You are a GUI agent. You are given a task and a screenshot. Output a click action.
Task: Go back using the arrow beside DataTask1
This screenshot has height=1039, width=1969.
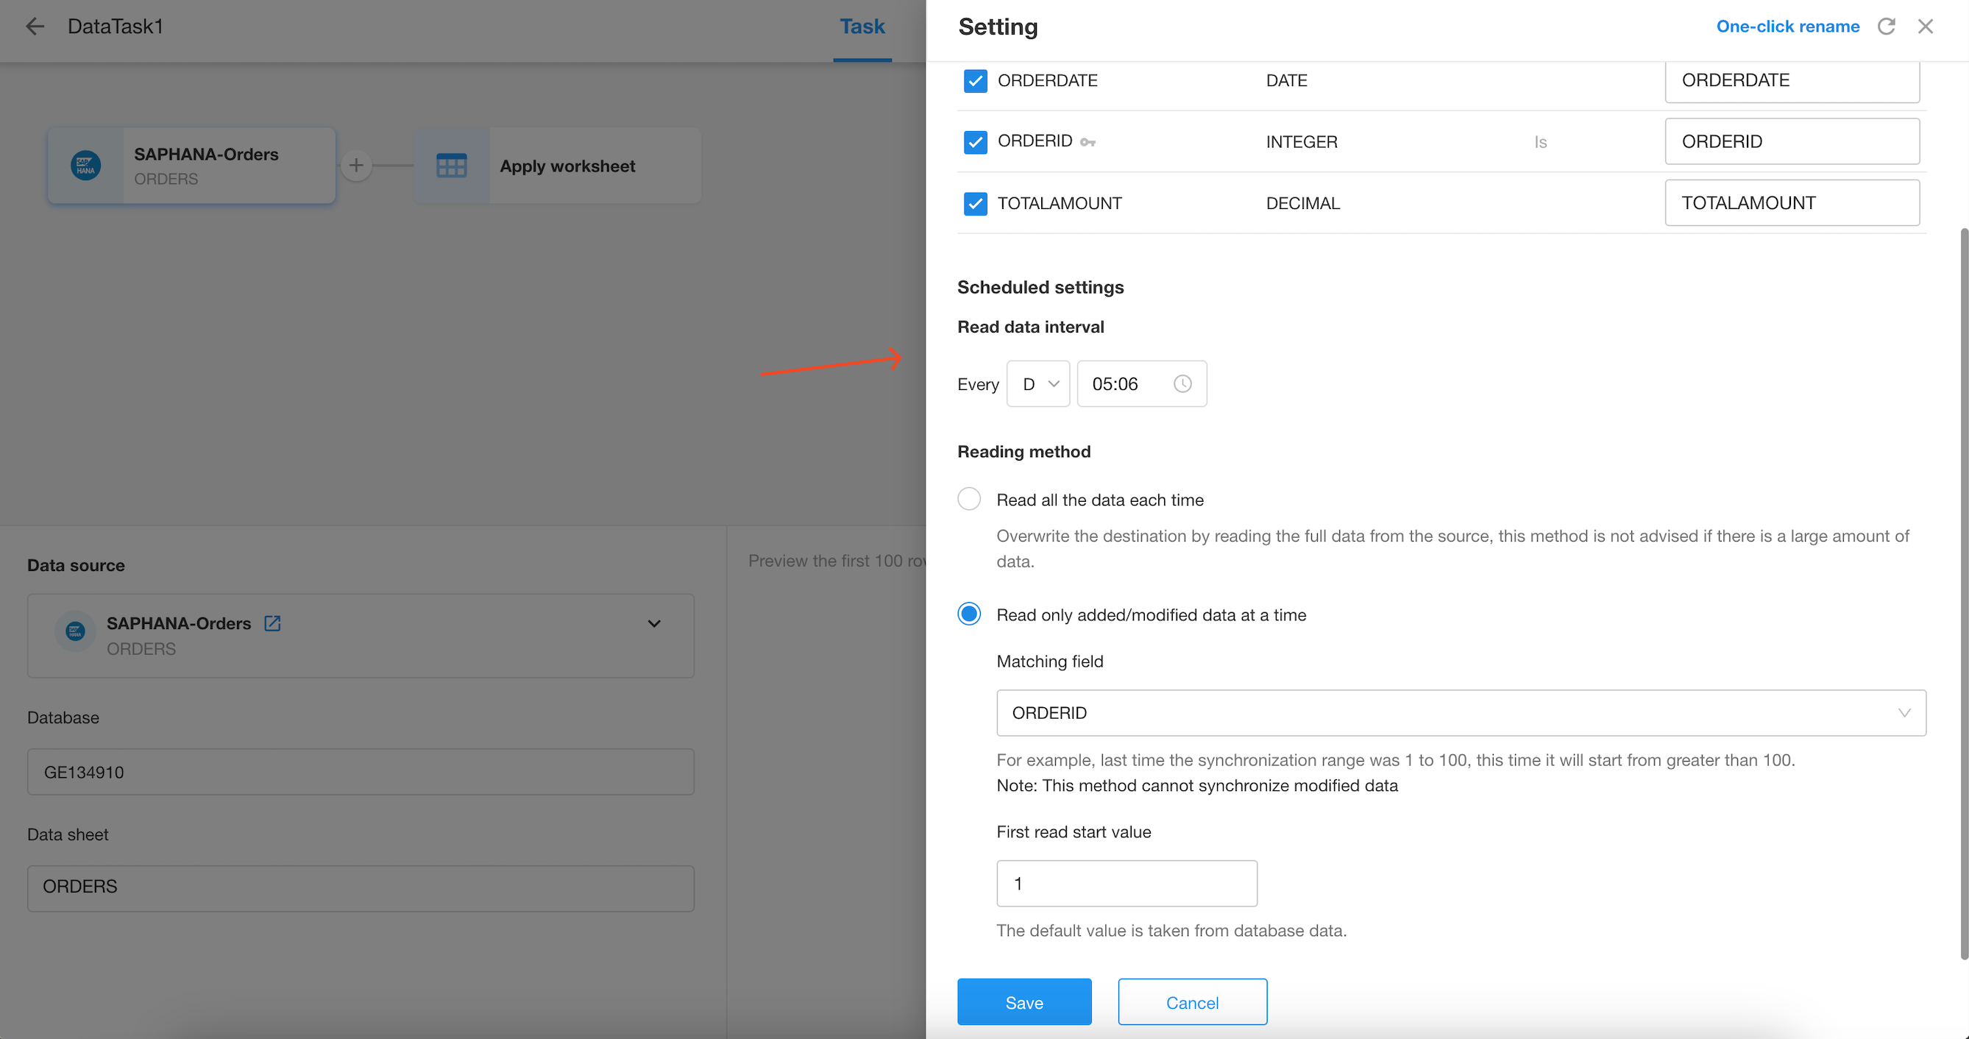click(x=35, y=26)
